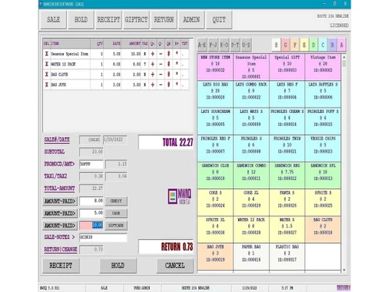This screenshot has height=292, width=390.
Task: Select the green D category swatch
Action: pyautogui.click(x=314, y=45)
